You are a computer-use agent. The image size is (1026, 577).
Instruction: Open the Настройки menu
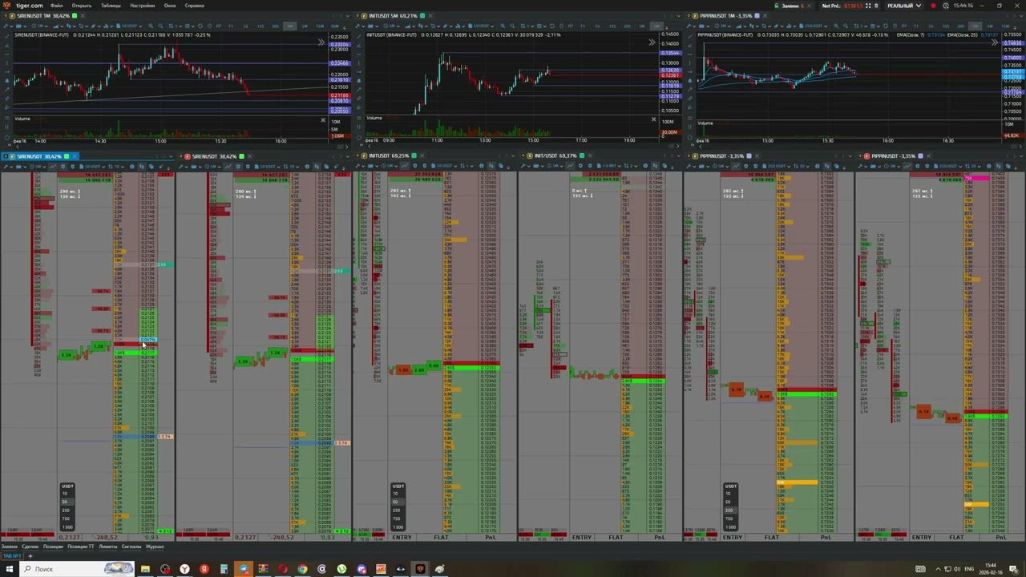(143, 6)
